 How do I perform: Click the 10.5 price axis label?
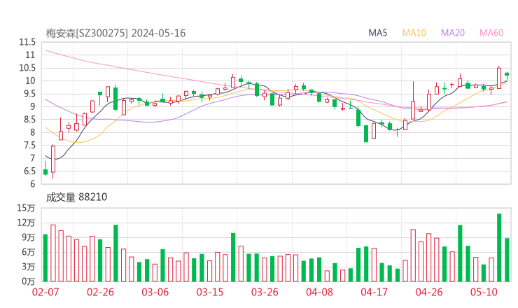(x=27, y=68)
